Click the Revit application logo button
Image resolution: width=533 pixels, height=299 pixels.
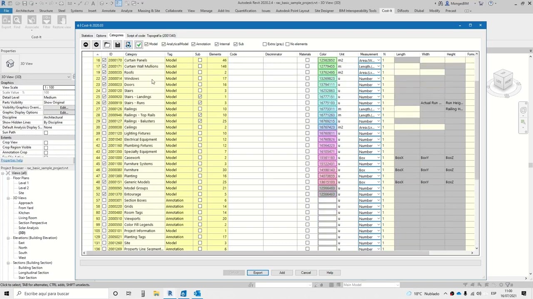(4, 3)
